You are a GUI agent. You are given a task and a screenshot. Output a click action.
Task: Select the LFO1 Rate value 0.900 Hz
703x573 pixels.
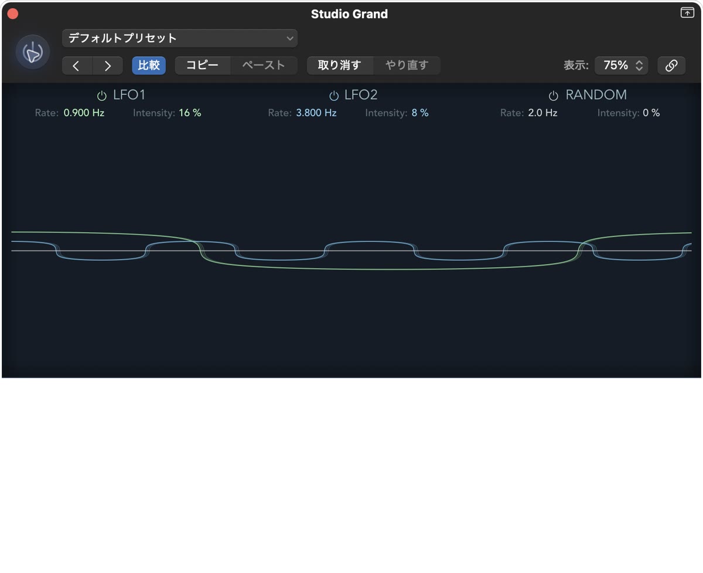[84, 112]
